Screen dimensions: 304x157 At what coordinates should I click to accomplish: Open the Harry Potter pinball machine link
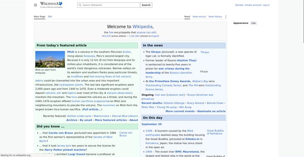point(65,150)
